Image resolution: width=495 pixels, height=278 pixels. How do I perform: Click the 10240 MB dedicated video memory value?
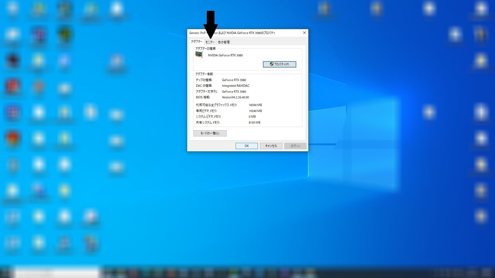pyautogui.click(x=255, y=111)
